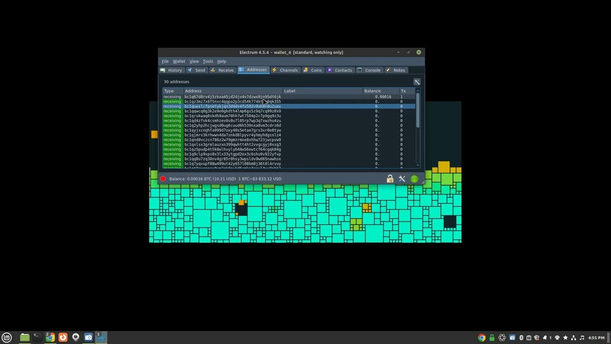
Task: Click the network connections tray icon
Action: click(x=573, y=338)
